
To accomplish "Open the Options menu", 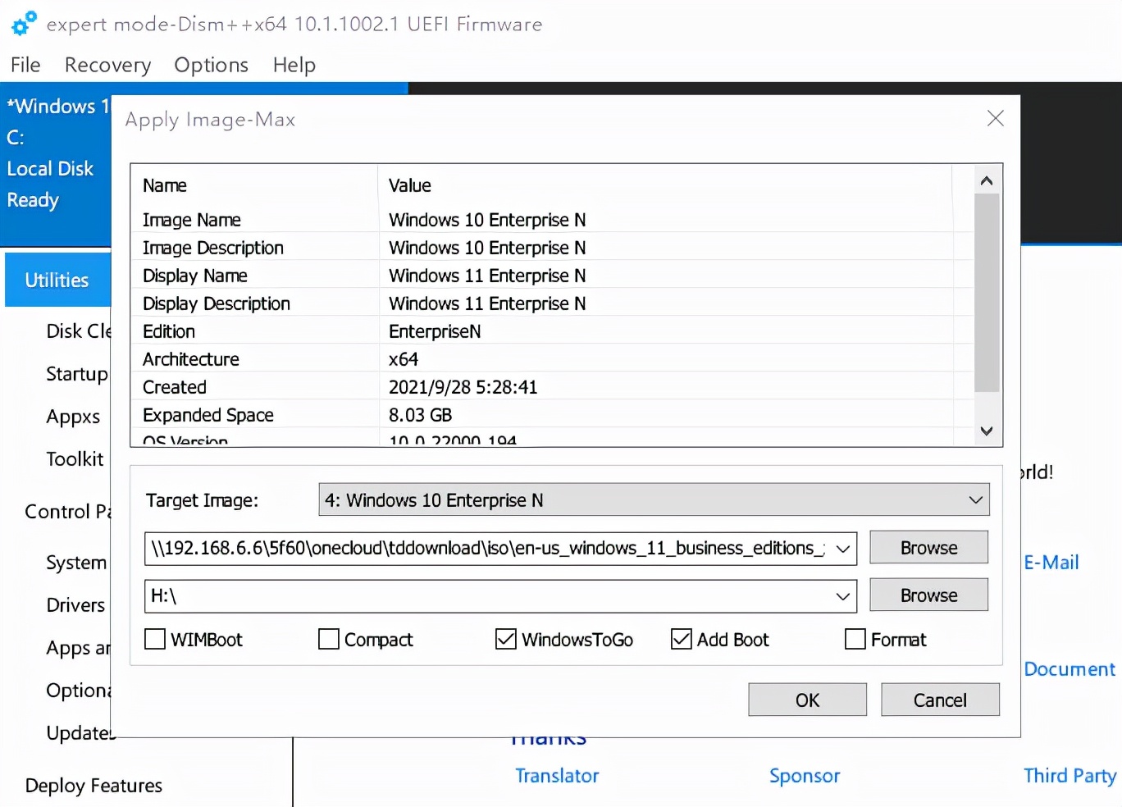I will click(x=211, y=65).
